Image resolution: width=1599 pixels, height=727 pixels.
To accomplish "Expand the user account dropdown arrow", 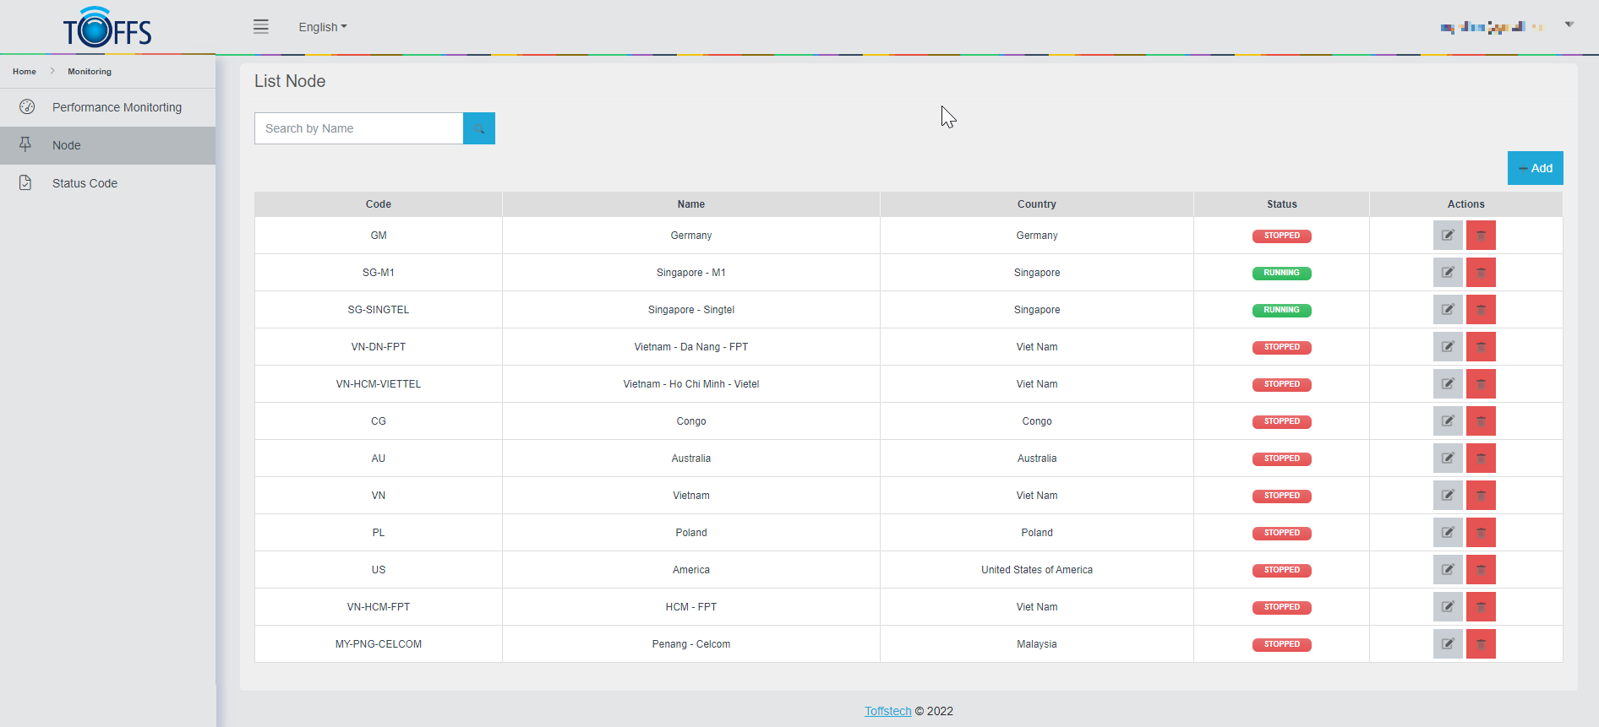I will coord(1569,24).
